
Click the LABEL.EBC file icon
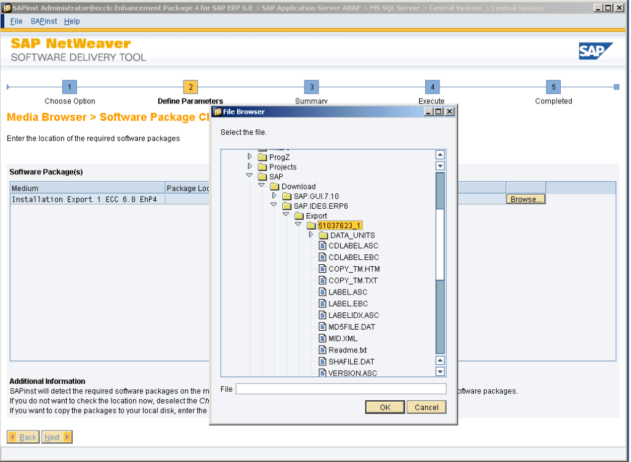point(323,304)
